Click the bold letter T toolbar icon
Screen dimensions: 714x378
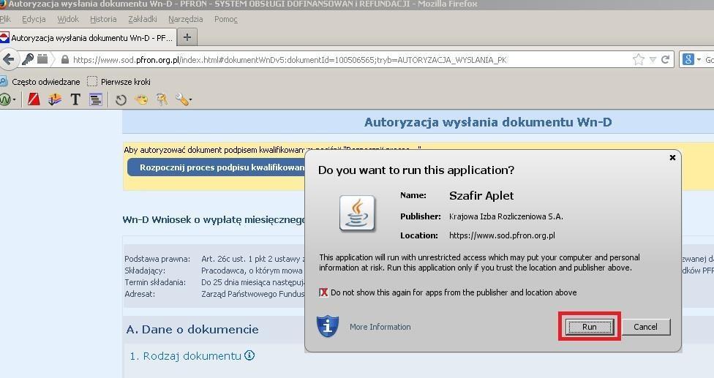pyautogui.click(x=75, y=99)
